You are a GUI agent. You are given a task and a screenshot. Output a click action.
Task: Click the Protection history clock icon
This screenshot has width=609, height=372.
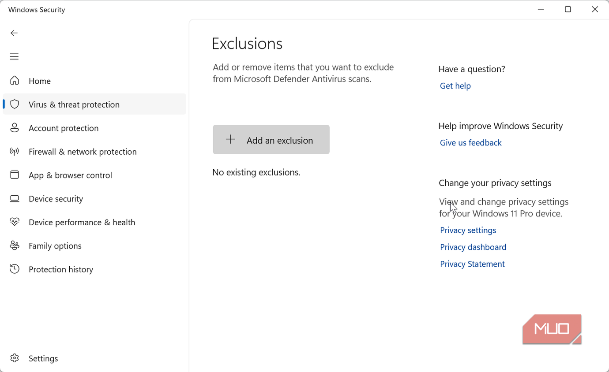15,269
